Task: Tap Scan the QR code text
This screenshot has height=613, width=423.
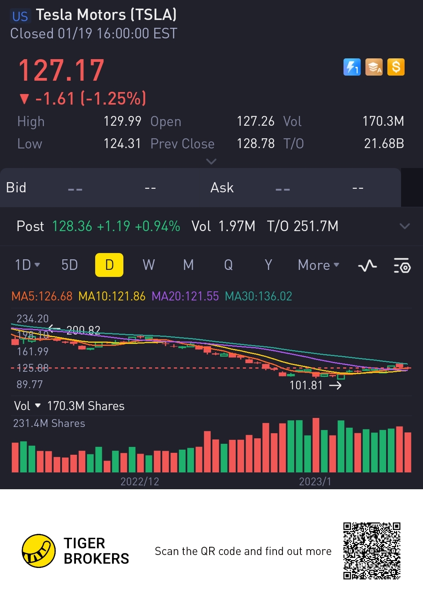Action: point(243,552)
